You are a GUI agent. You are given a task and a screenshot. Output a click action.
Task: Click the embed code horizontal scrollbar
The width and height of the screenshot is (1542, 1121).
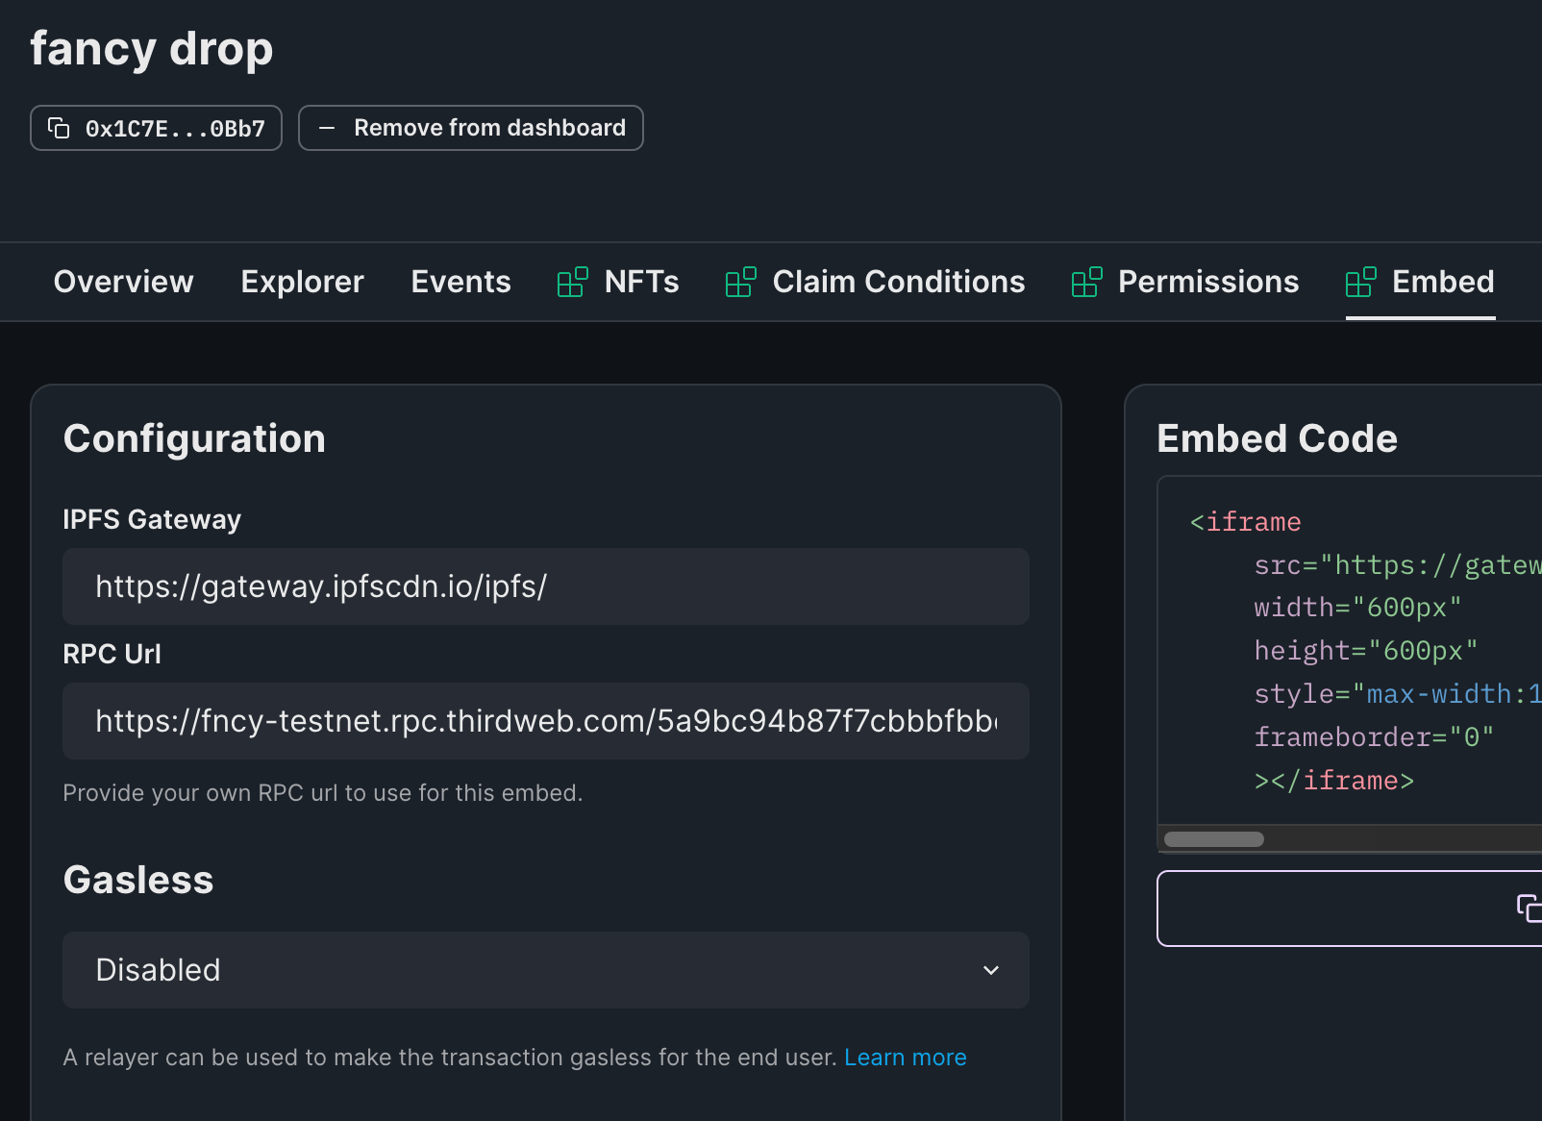point(1214,839)
